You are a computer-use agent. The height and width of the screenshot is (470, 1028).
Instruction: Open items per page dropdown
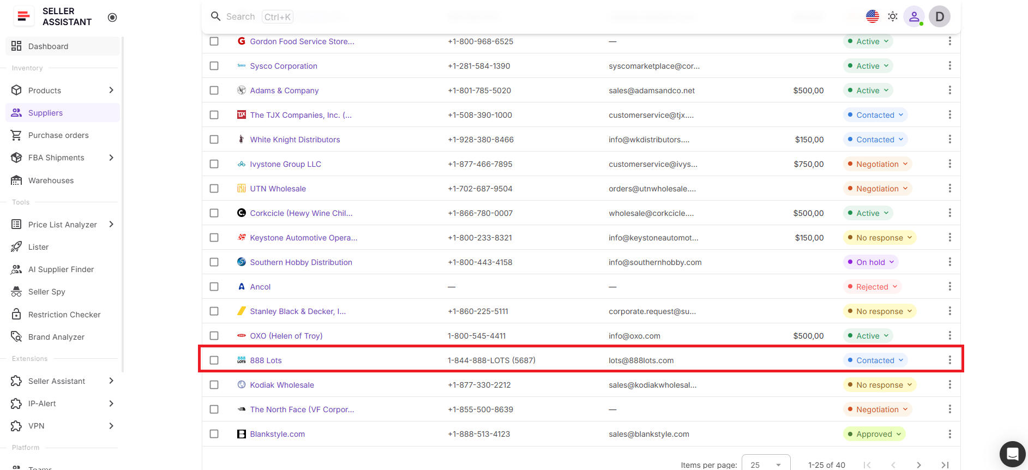[x=766, y=465]
